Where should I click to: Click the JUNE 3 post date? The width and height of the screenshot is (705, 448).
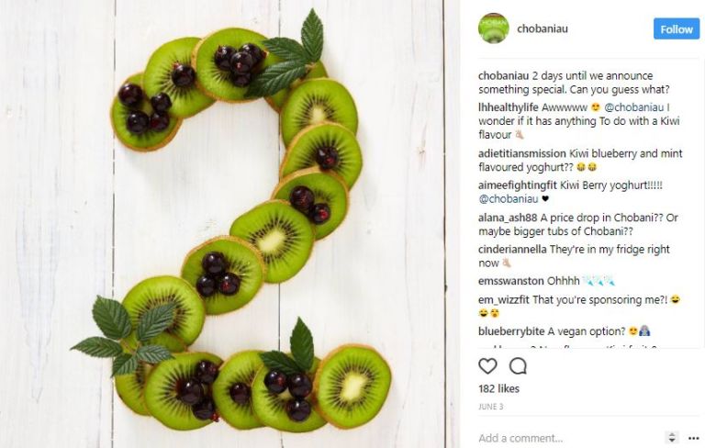pos(490,407)
